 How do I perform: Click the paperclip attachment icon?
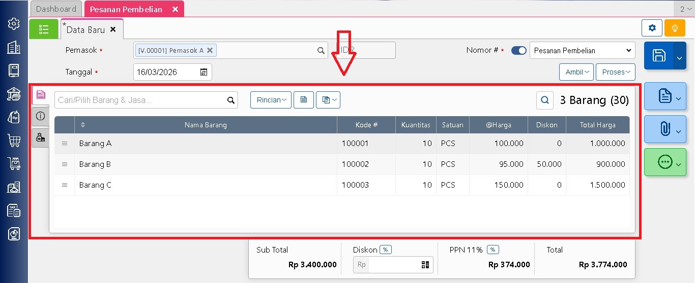coord(664,129)
